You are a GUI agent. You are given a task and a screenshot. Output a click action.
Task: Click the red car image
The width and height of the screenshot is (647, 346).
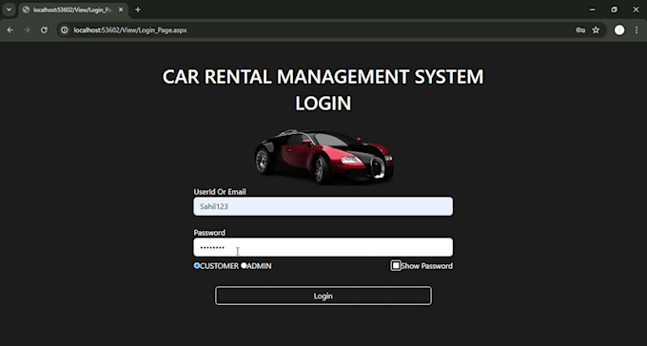pos(323,156)
